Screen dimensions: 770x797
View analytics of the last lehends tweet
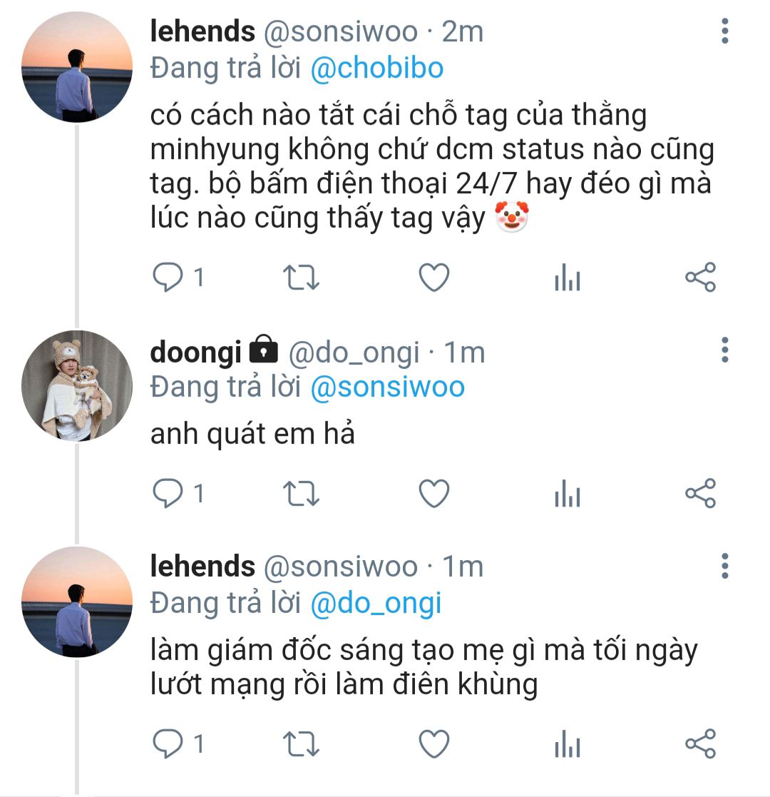pos(567,746)
